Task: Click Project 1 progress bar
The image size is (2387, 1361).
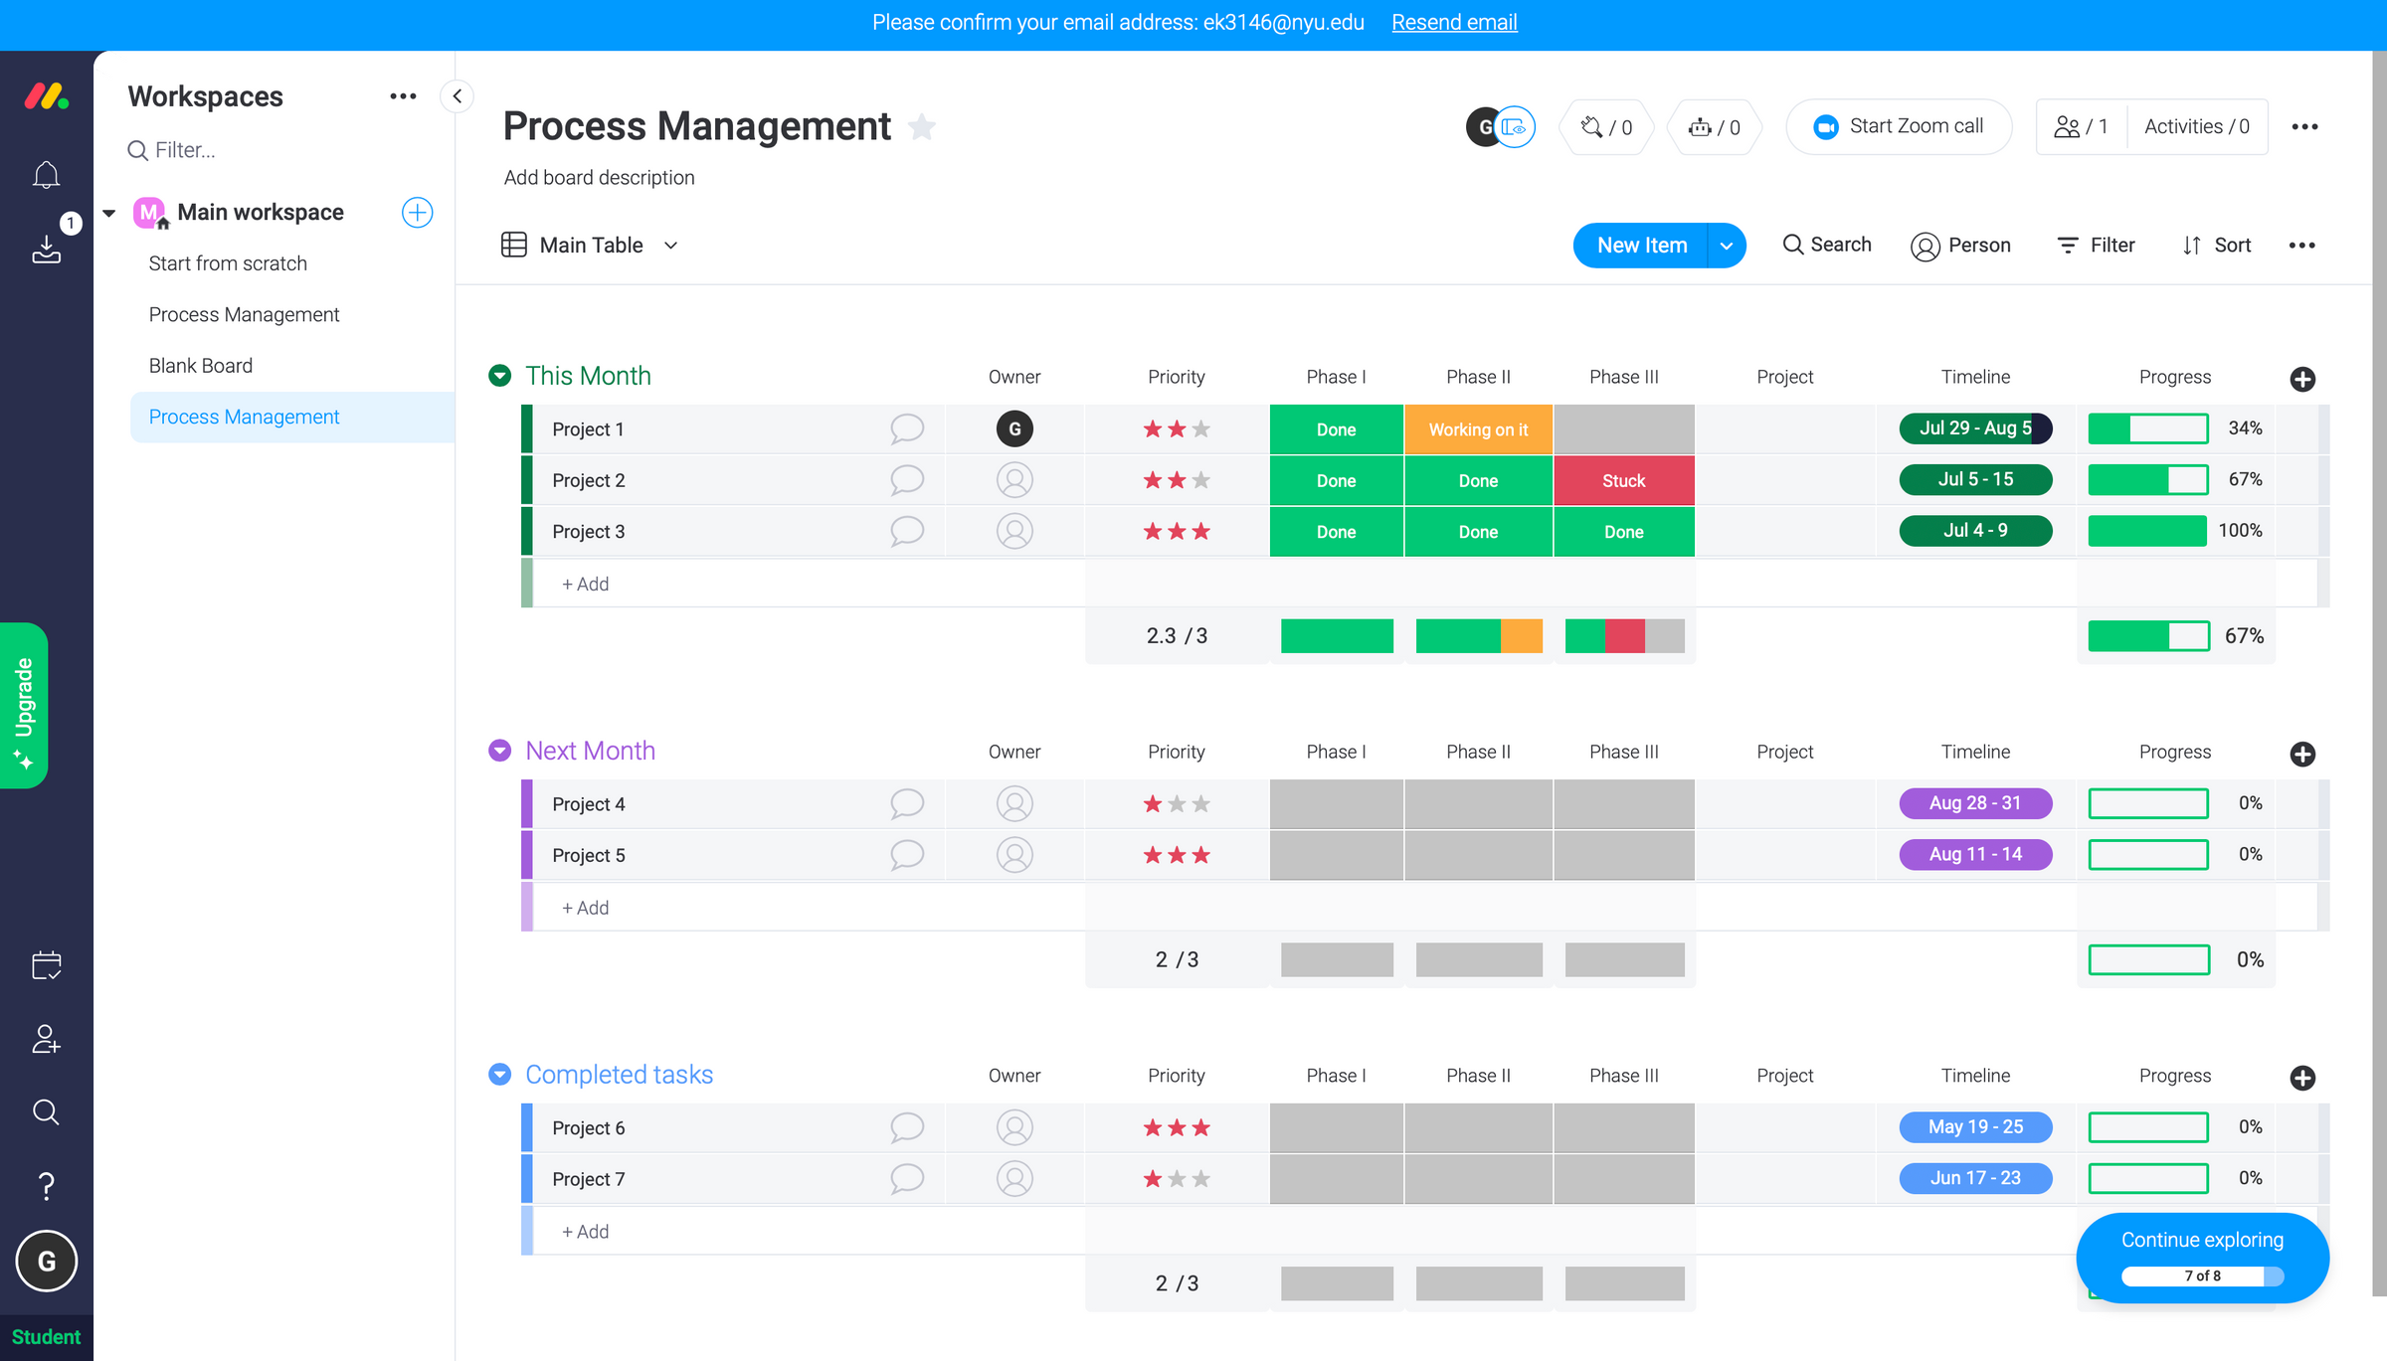Action: (x=2147, y=428)
